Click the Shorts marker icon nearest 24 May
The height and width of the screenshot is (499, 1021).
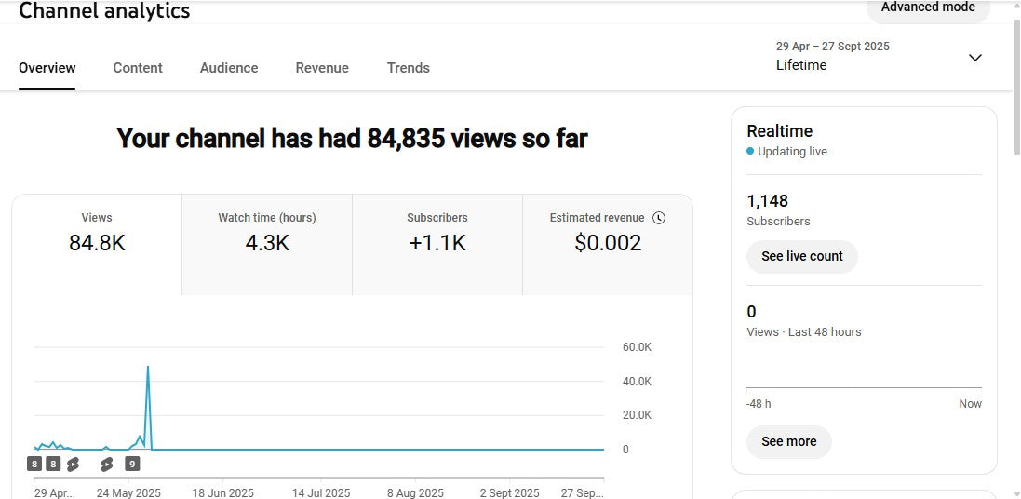pyautogui.click(x=107, y=464)
